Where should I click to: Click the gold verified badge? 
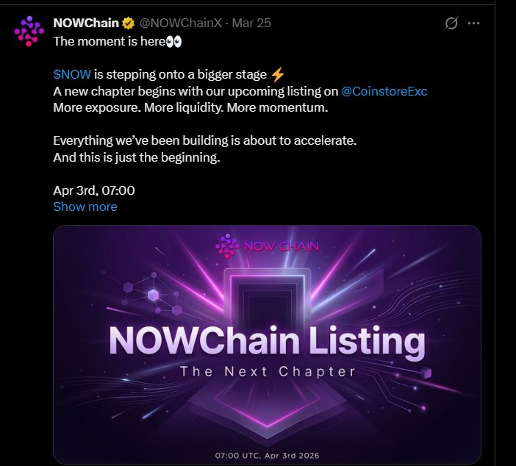[126, 23]
